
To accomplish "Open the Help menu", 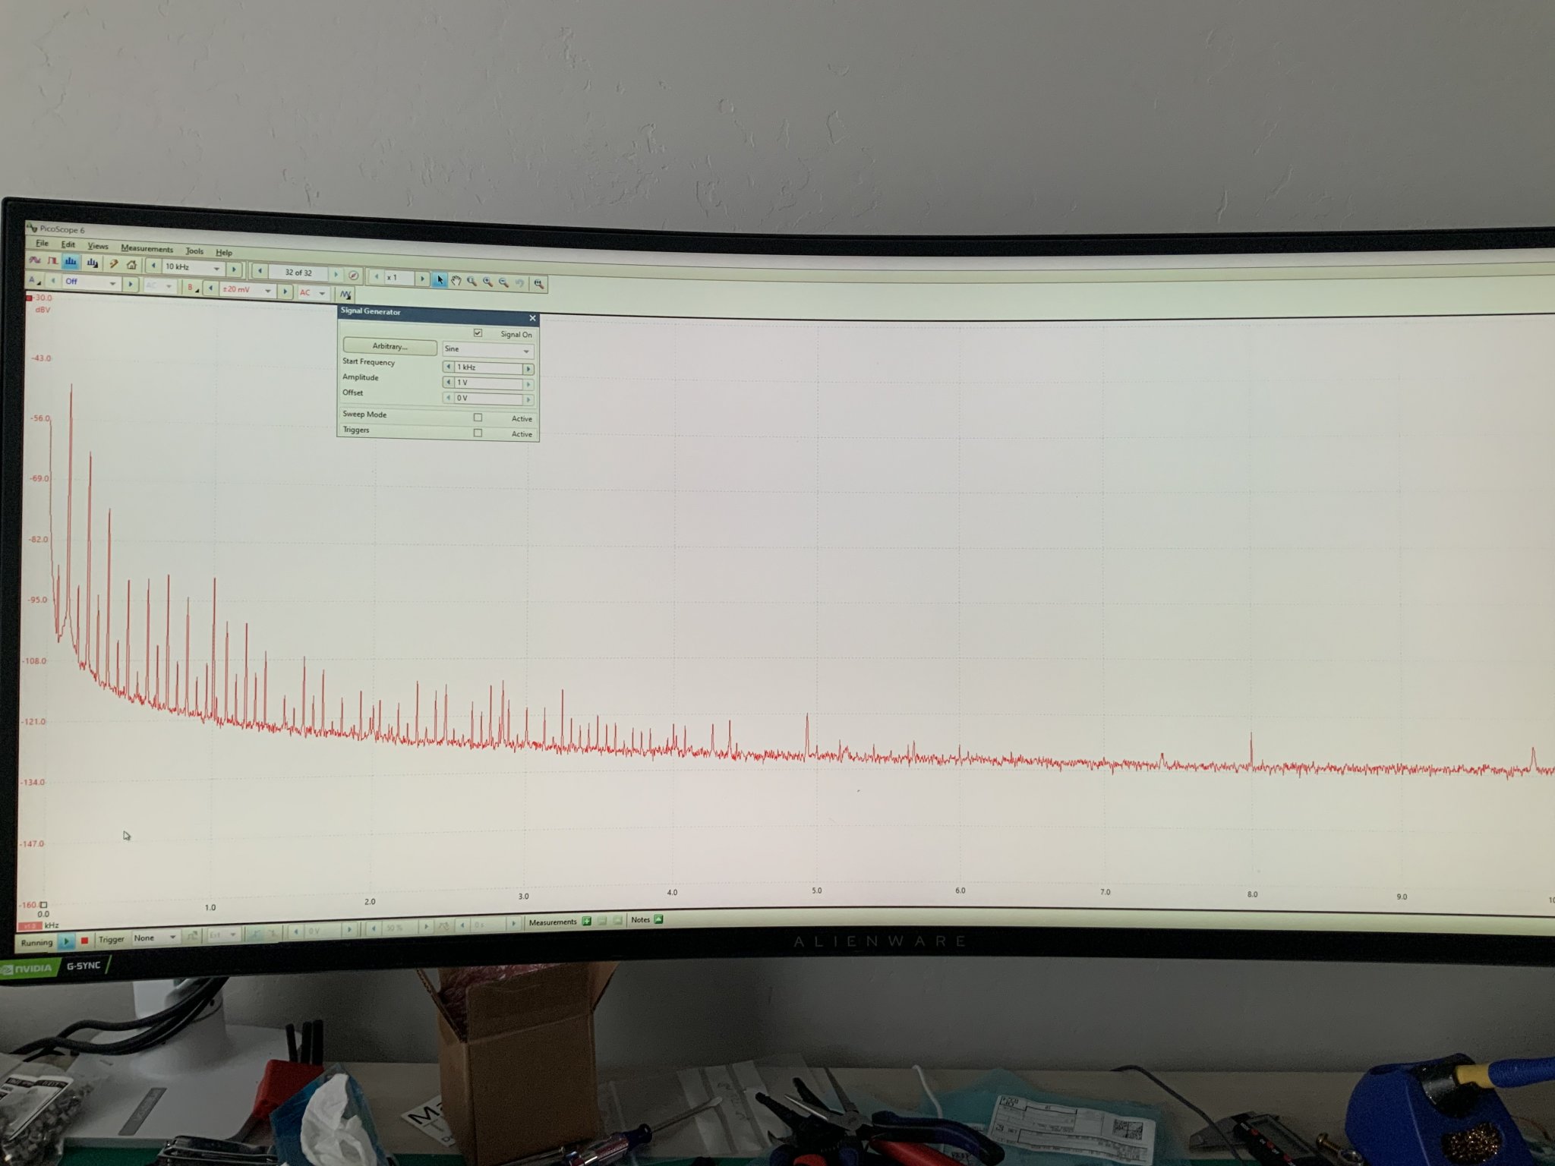I will pyautogui.click(x=224, y=252).
